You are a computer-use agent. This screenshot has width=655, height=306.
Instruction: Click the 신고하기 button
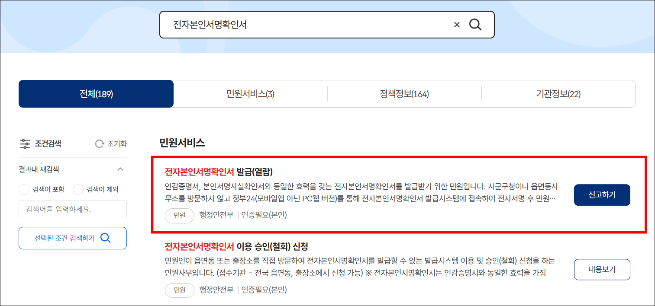pos(602,195)
